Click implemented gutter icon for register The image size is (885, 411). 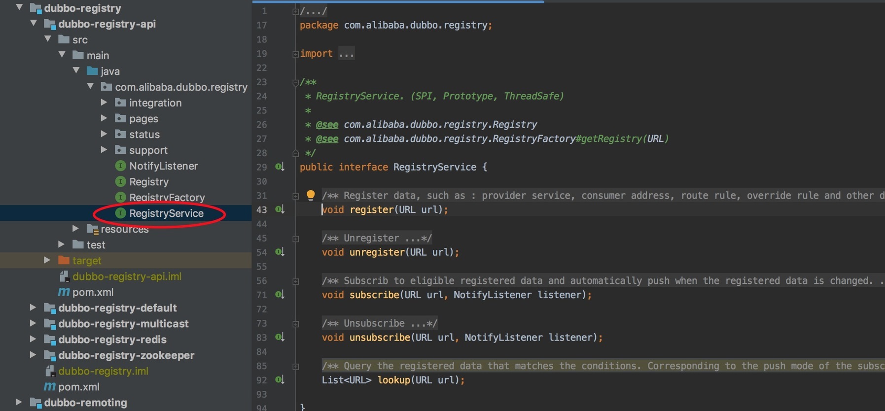(x=280, y=209)
